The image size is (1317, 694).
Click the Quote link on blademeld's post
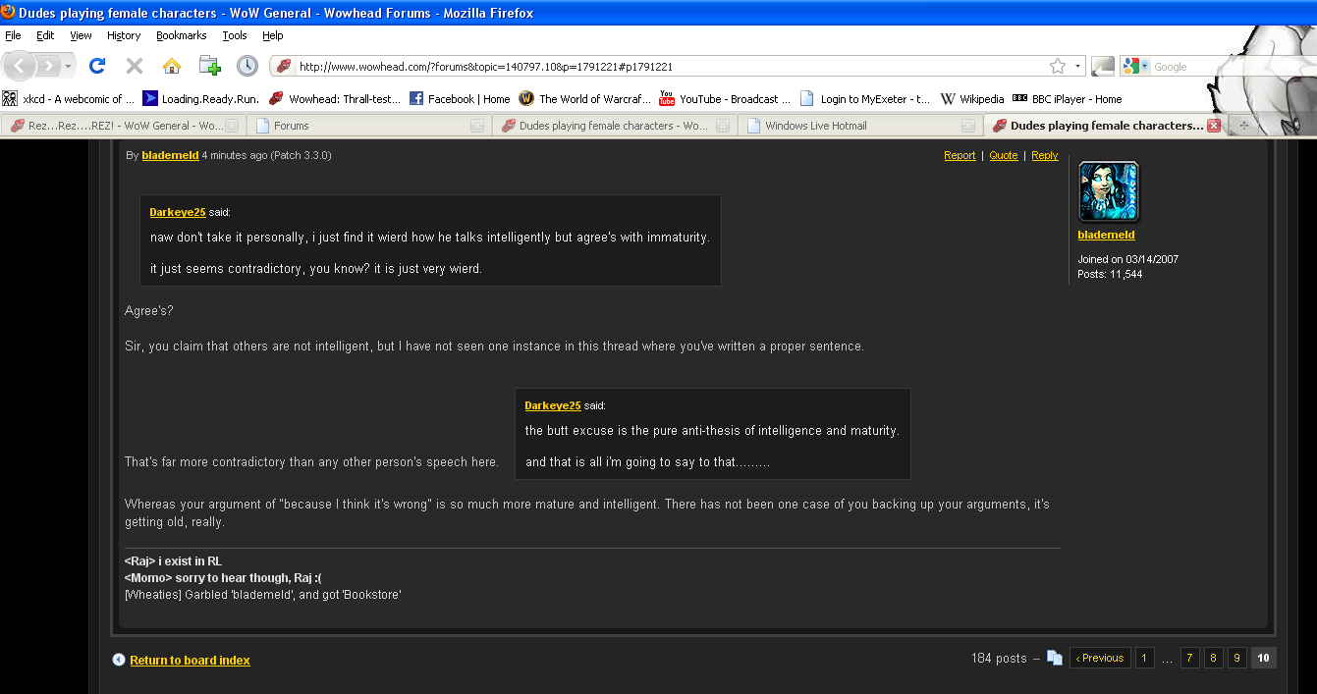pyautogui.click(x=1003, y=155)
